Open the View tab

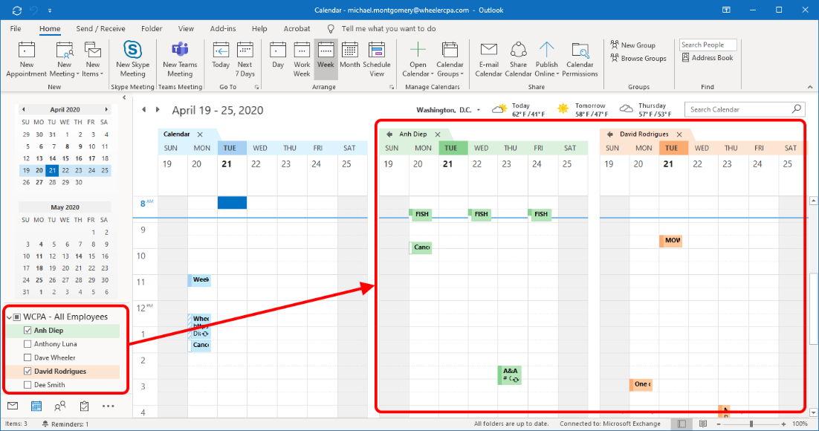[x=186, y=29]
